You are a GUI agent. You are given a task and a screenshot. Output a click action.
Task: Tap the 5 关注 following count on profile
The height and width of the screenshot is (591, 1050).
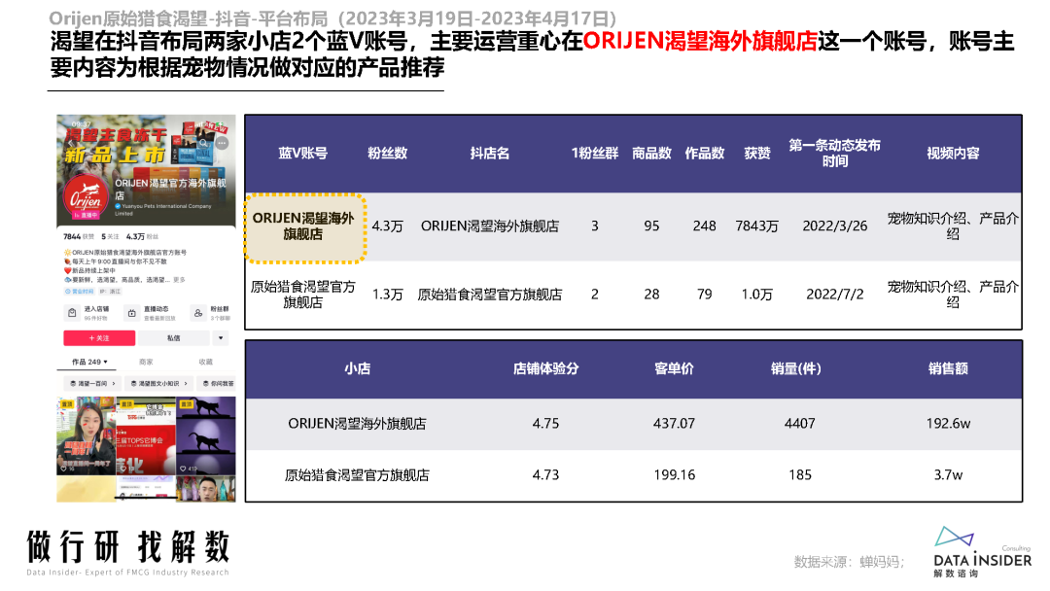tap(110, 236)
